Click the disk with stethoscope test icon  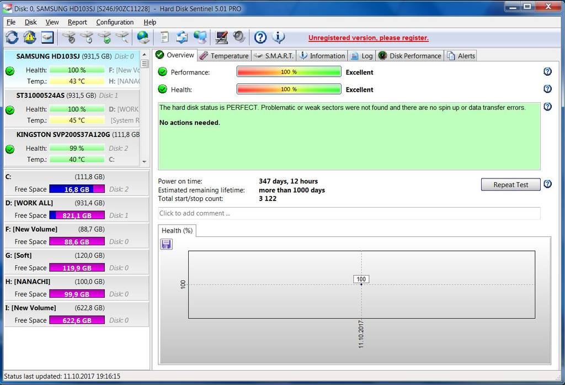[69, 37]
